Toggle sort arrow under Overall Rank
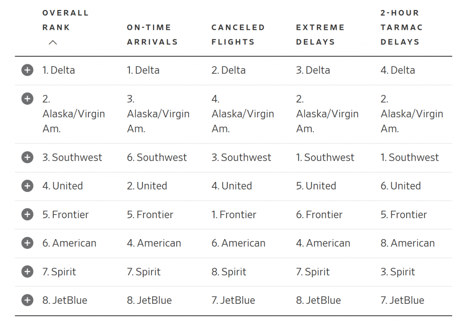470x329 pixels. pyautogui.click(x=53, y=42)
